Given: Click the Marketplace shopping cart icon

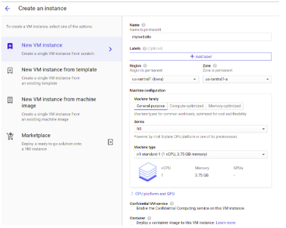Looking at the screenshot, I should click(x=10, y=136).
